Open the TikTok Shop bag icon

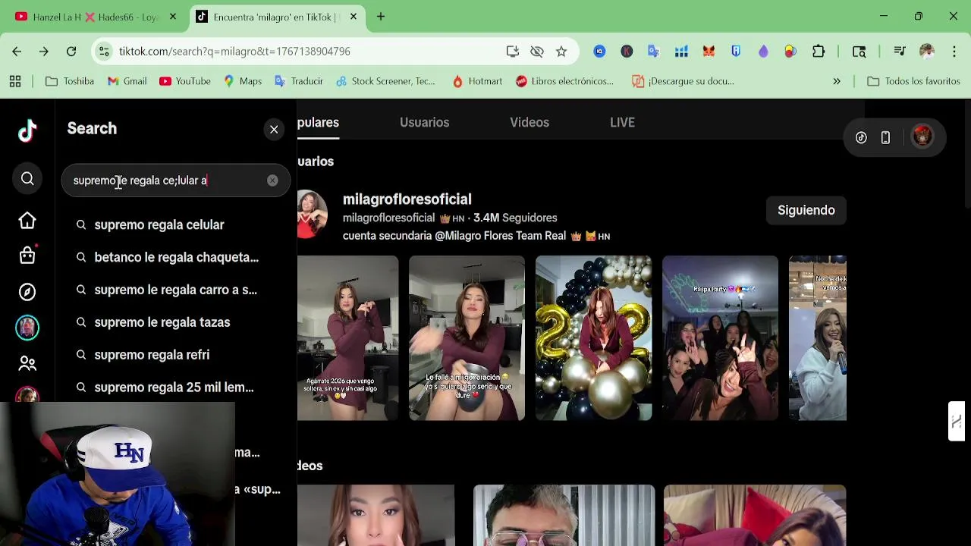(27, 256)
